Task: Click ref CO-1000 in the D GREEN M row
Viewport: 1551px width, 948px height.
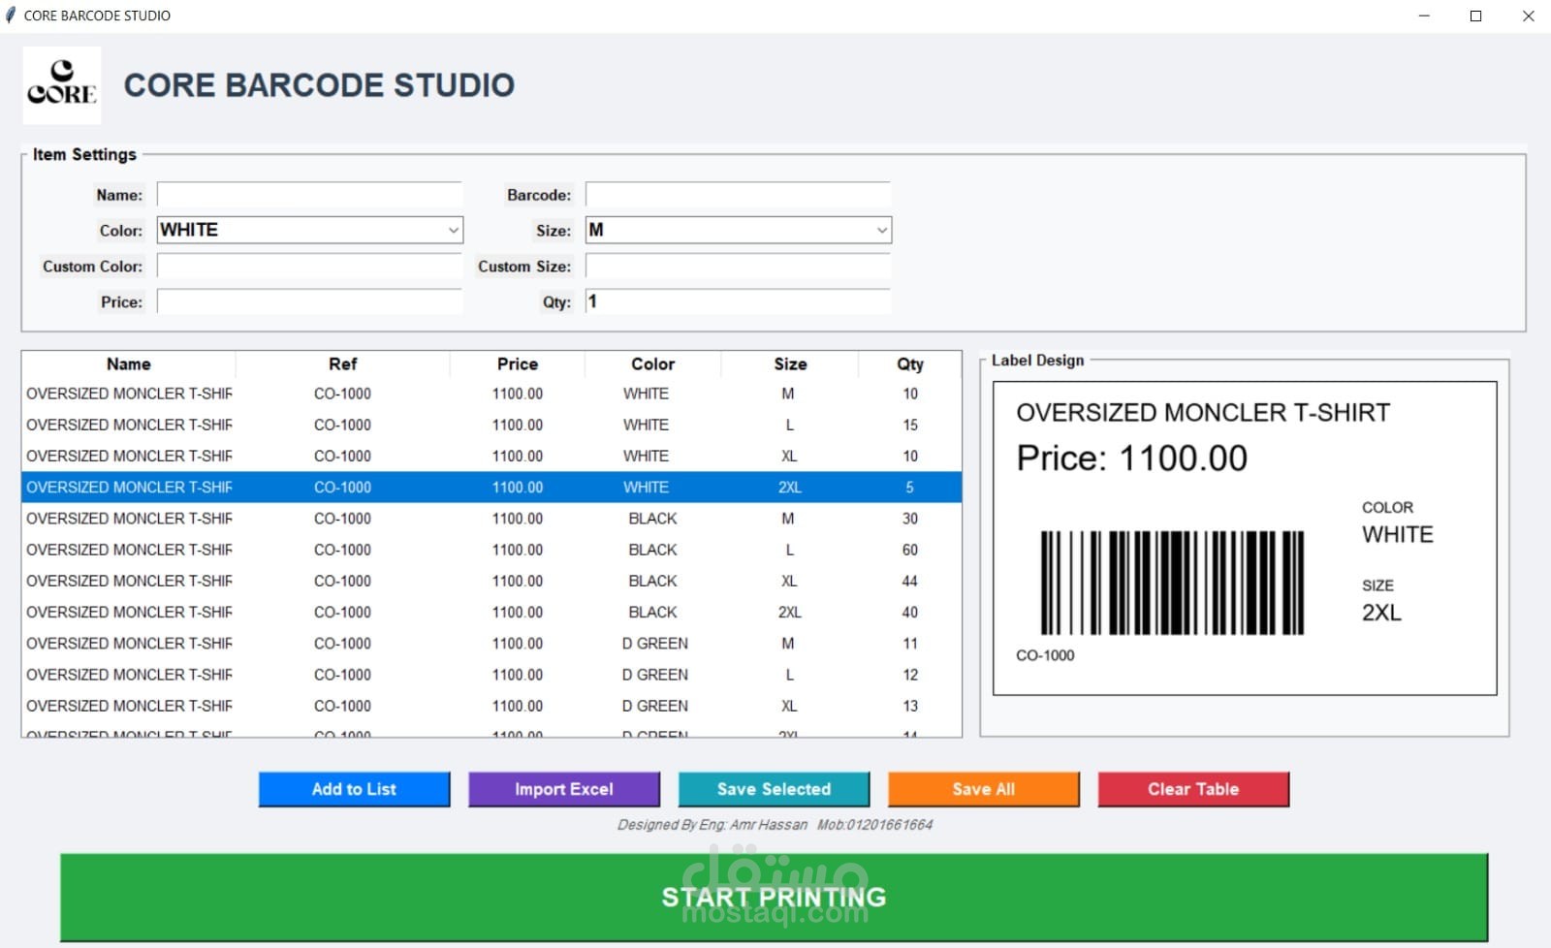Action: coord(342,644)
